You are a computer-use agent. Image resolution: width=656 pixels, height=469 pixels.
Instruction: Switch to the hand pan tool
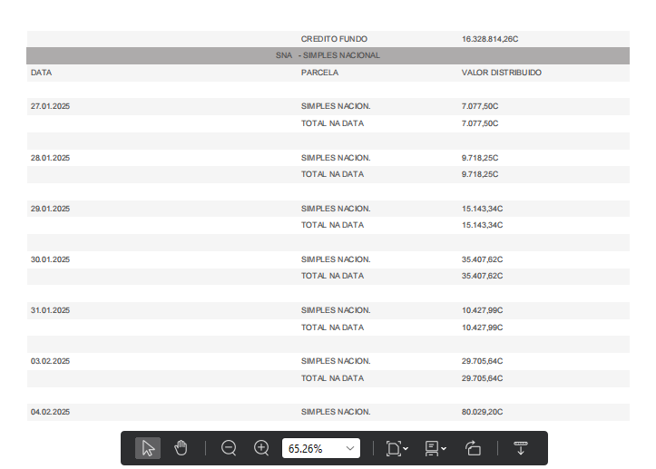click(x=181, y=448)
